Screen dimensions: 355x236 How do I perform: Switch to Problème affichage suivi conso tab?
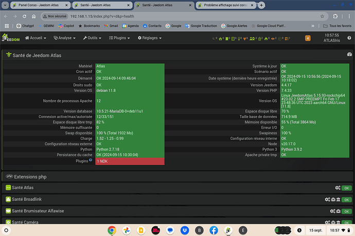pyautogui.click(x=226, y=5)
